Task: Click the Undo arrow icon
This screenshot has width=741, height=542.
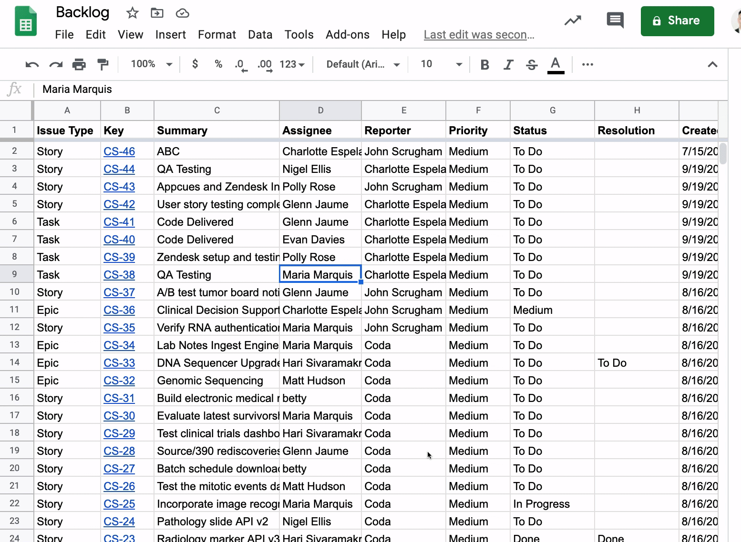Action: coord(32,64)
